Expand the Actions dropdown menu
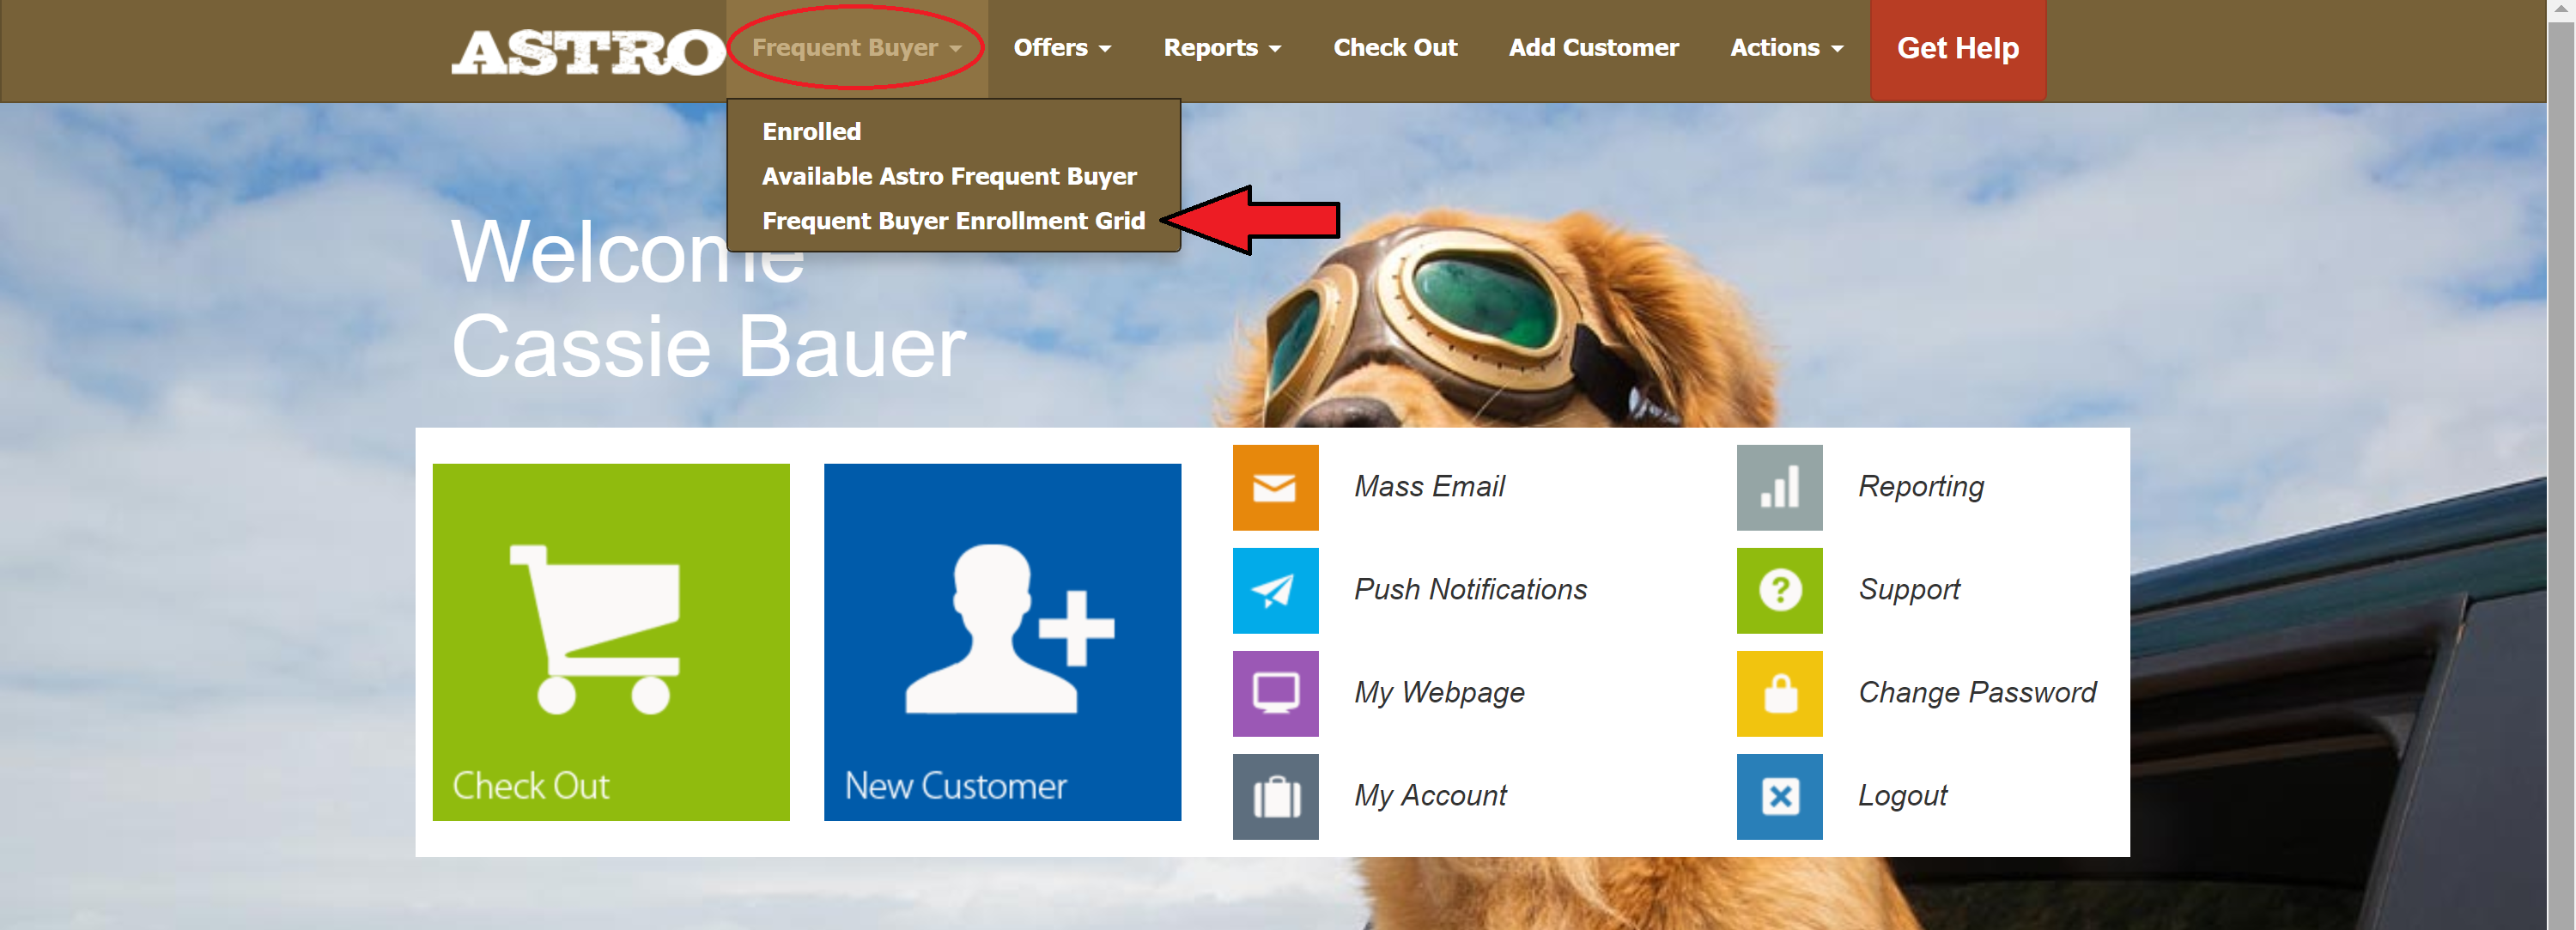2576x930 pixels. 1787,48
